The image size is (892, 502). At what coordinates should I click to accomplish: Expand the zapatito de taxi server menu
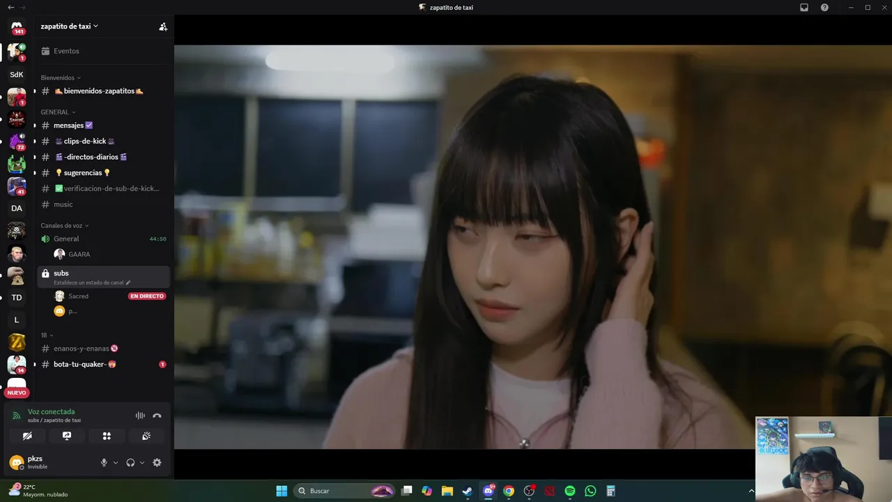pos(70,26)
